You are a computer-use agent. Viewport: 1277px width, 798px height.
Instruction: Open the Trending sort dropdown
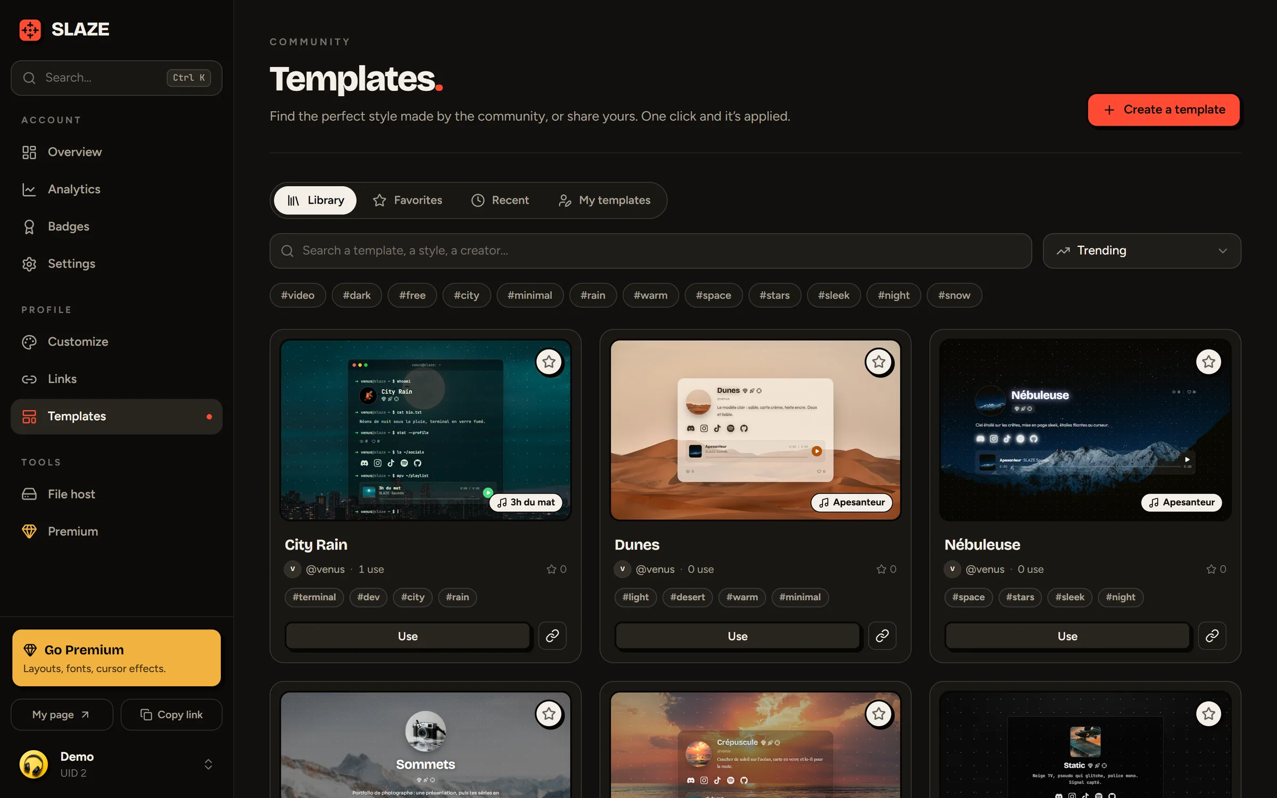coord(1142,251)
